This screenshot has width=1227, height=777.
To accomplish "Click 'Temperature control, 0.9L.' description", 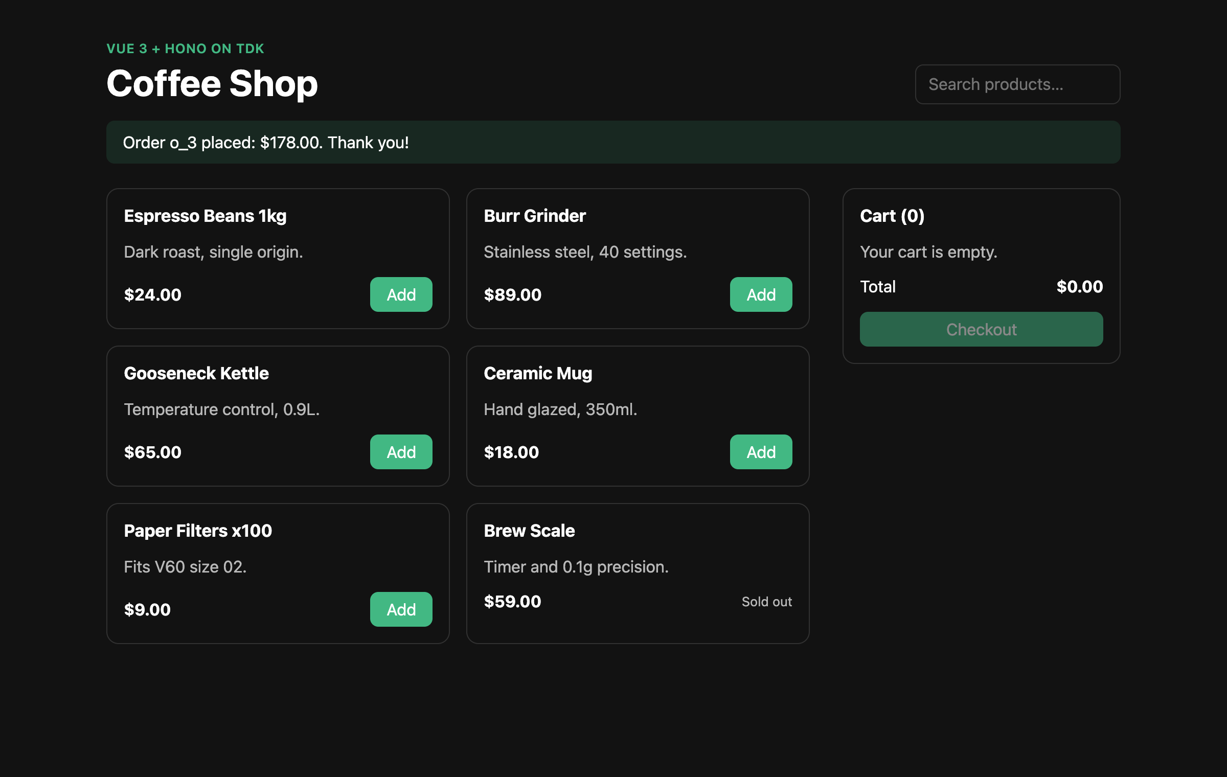I will 221,409.
